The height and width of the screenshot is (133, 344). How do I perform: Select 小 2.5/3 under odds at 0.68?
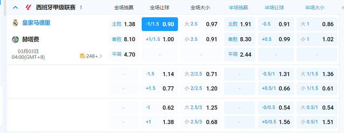(201, 122)
